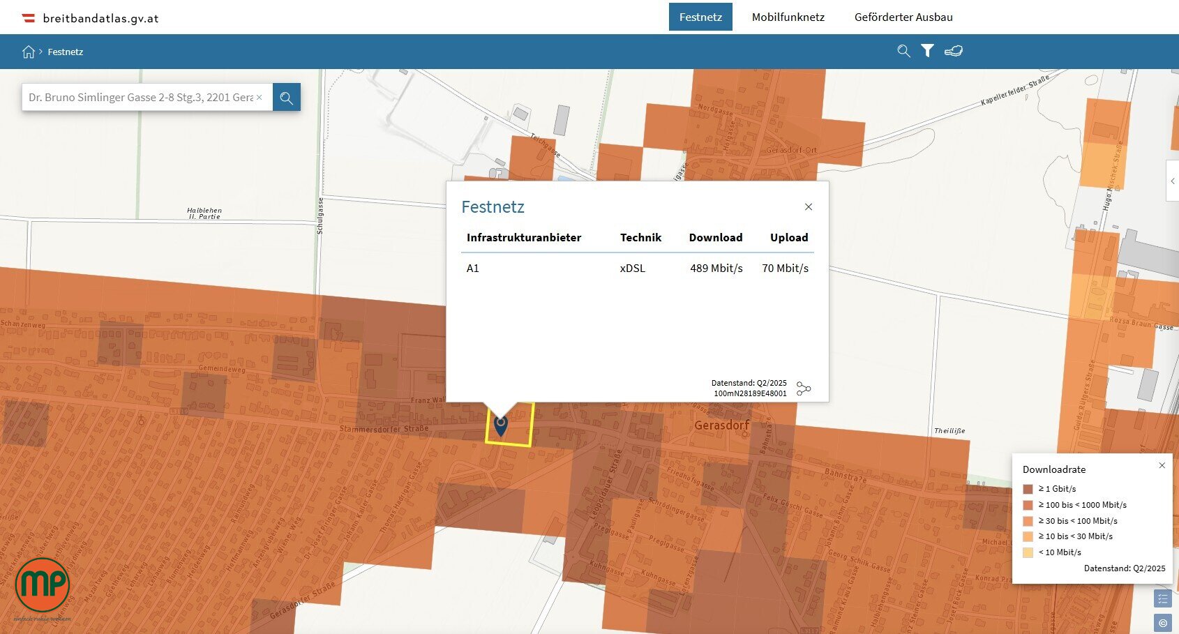Open the filter funnel tool
Image resolution: width=1179 pixels, height=634 pixels.
(927, 51)
